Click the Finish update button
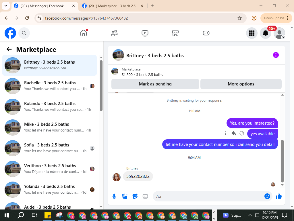The width and height of the screenshot is (294, 221). coord(276,18)
